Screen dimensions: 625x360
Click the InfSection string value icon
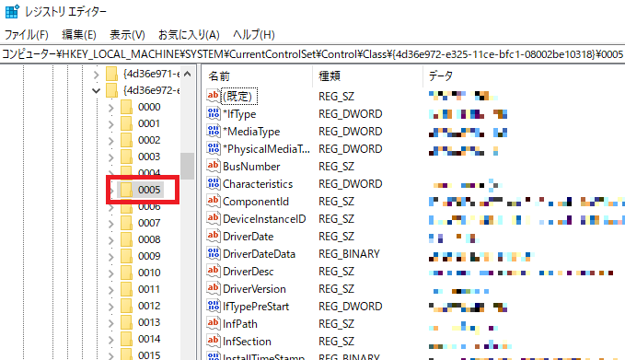pos(214,342)
